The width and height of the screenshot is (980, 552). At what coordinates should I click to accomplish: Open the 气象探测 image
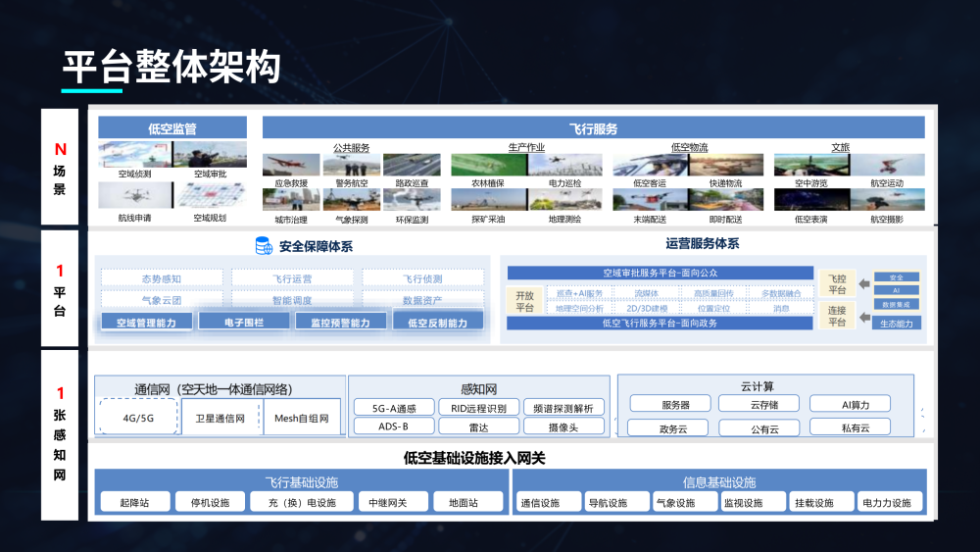pyautogui.click(x=351, y=200)
